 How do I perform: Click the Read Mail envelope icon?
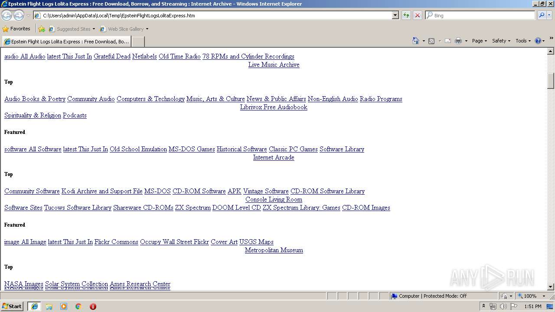point(448,41)
